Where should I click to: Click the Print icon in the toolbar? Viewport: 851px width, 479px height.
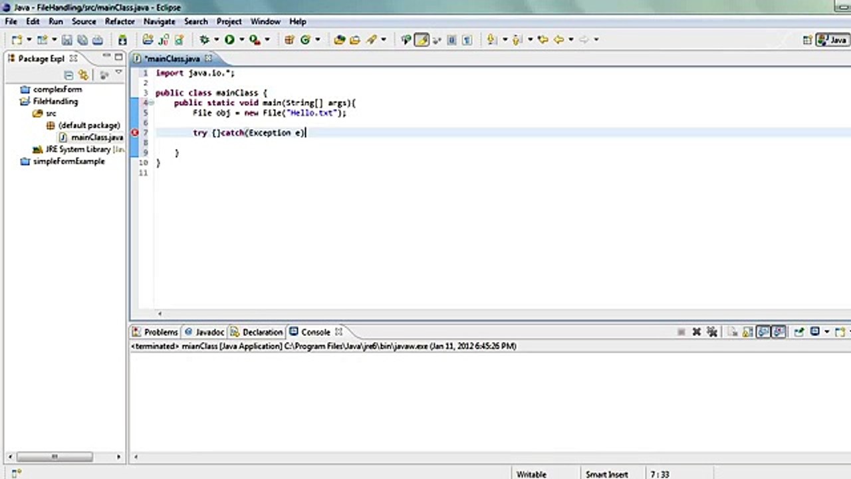coord(98,40)
